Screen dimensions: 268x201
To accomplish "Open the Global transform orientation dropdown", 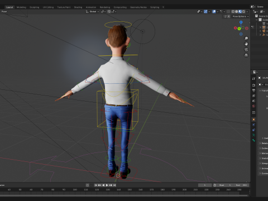I will (93, 12).
